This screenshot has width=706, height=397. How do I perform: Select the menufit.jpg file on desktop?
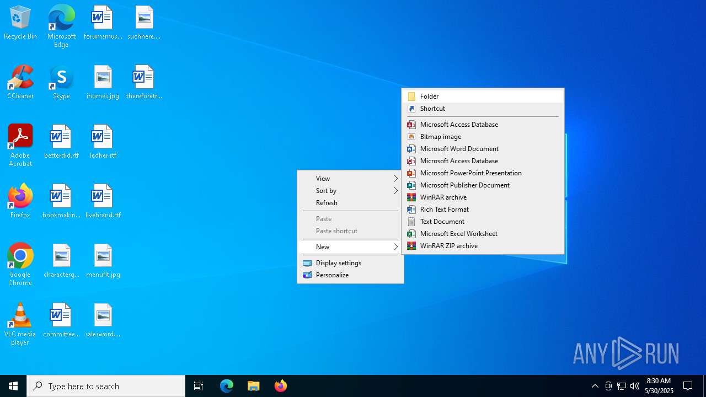(103, 261)
